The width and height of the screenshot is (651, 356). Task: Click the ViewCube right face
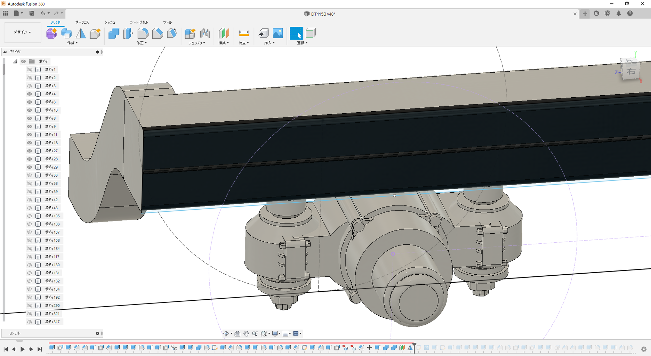(x=631, y=72)
